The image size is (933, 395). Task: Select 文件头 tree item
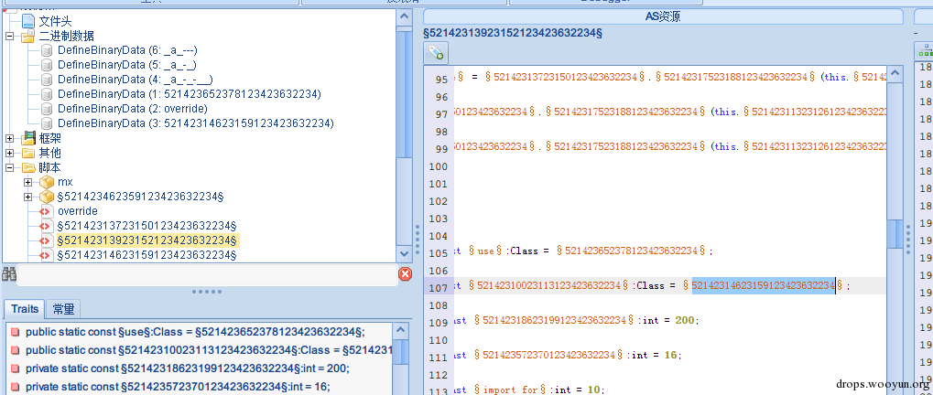click(x=55, y=21)
